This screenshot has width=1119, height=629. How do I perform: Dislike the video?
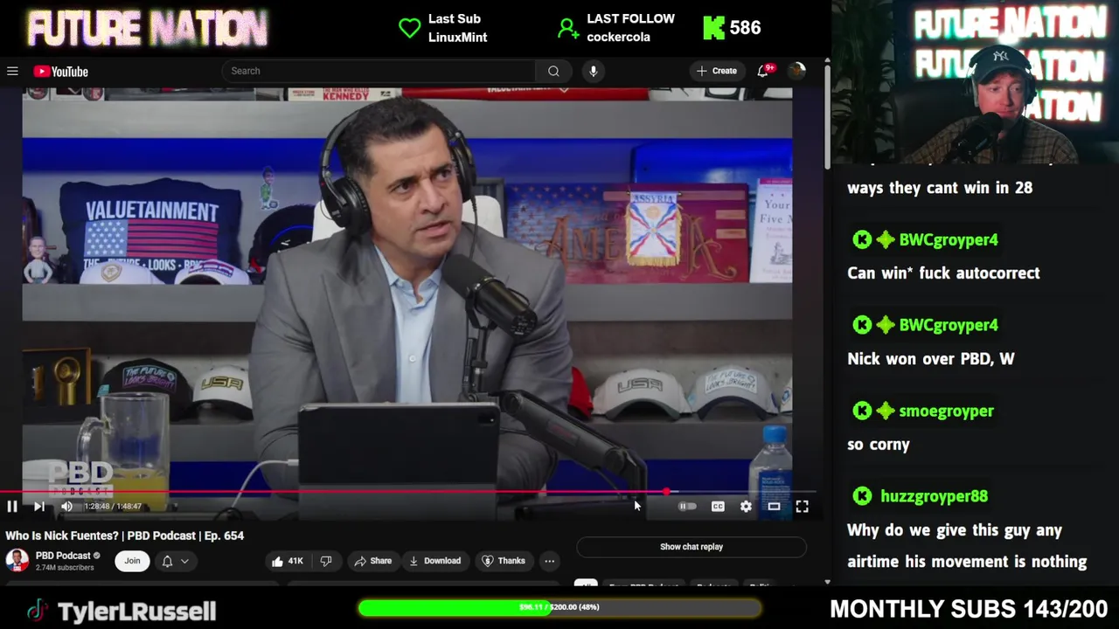click(x=326, y=561)
